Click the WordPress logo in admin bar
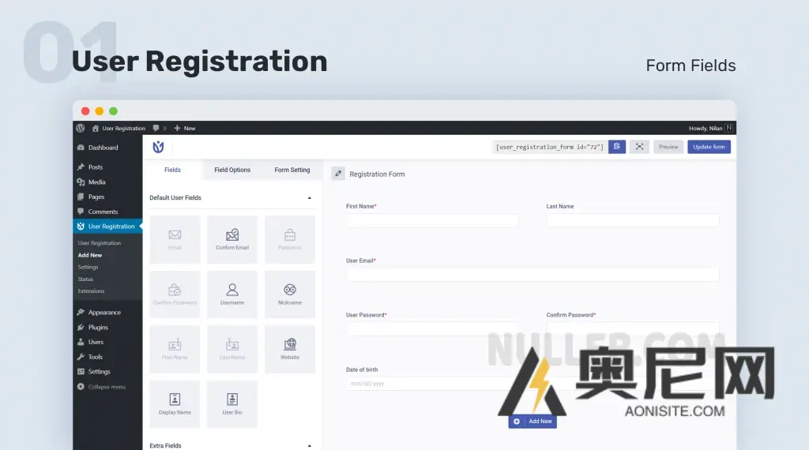The image size is (809, 450). point(81,128)
